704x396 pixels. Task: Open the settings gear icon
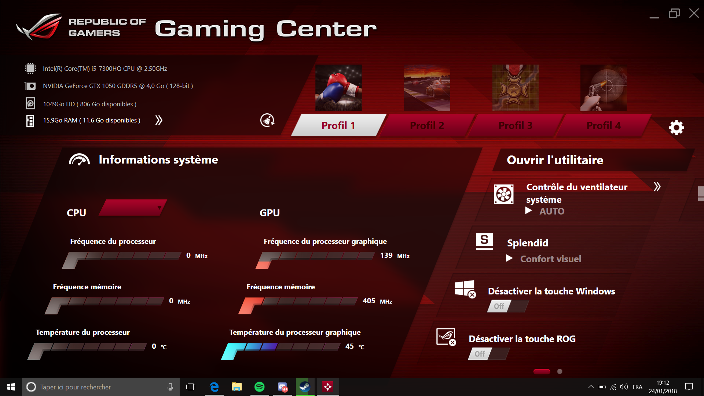[x=676, y=128]
